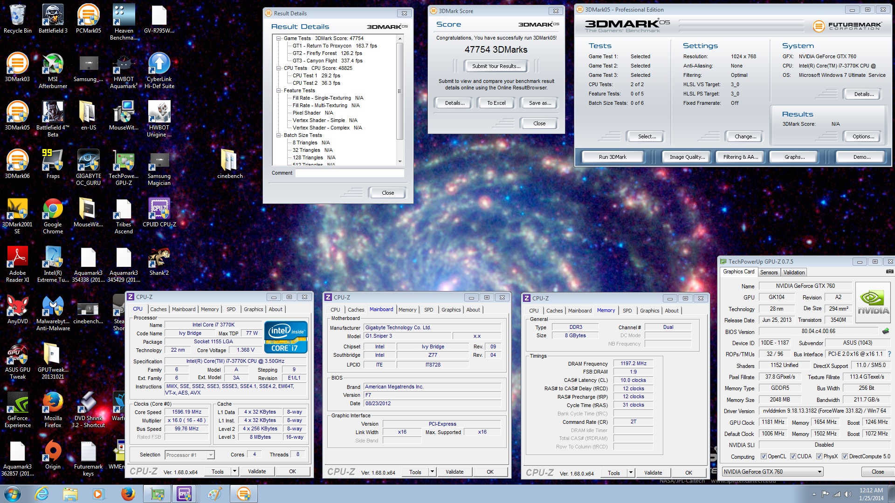Screen dimensions: 895x503
Task: Select the 3DMark03 desktop icon
Action: [x=17, y=67]
